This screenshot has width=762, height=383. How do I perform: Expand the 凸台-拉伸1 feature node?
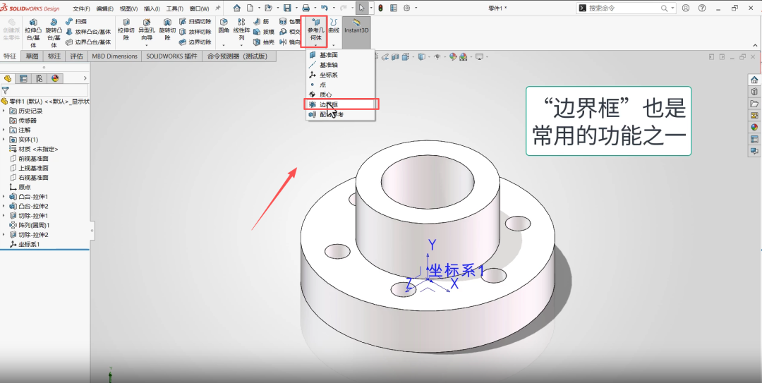click(x=4, y=197)
